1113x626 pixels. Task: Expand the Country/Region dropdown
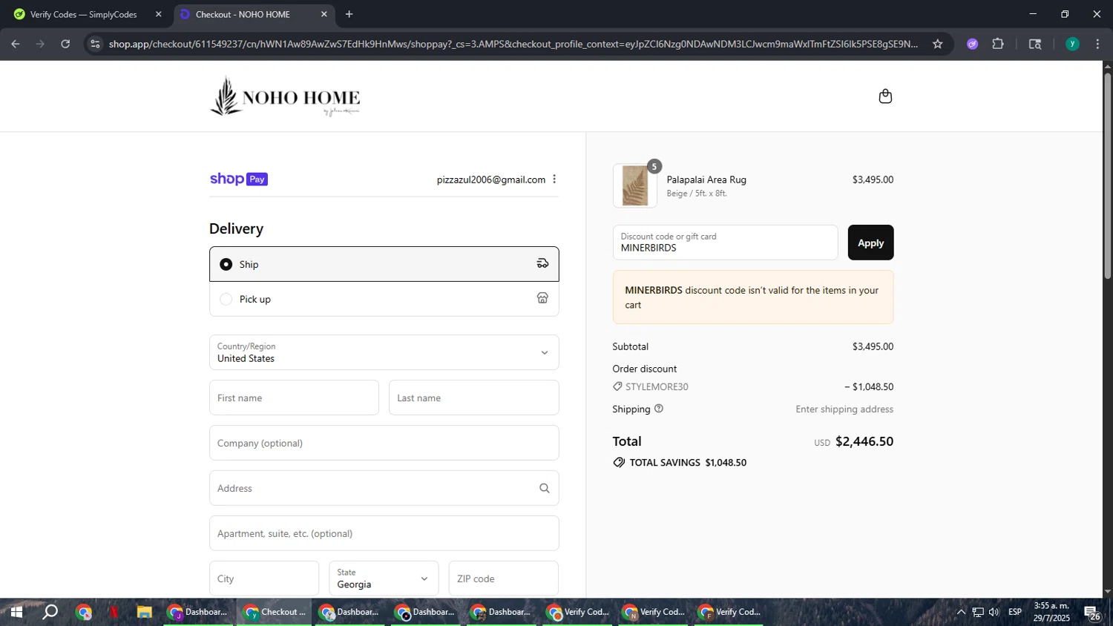[384, 352]
